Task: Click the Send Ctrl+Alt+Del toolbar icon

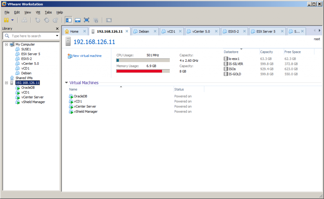Action: [x=24, y=20]
